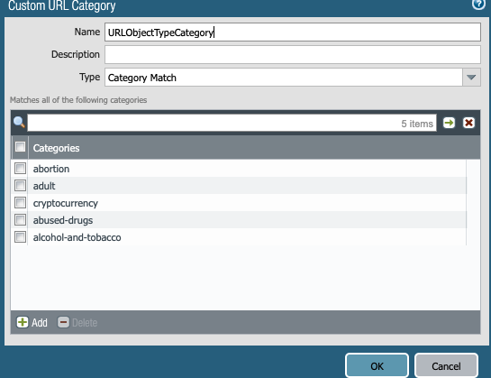This screenshot has width=491, height=378.
Task: Click the green arrow apply-filter icon
Action: pos(449,123)
